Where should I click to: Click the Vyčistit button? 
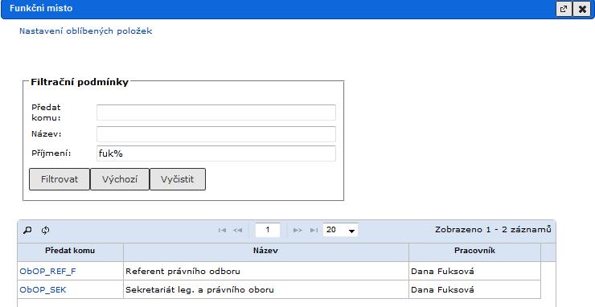coord(178,179)
